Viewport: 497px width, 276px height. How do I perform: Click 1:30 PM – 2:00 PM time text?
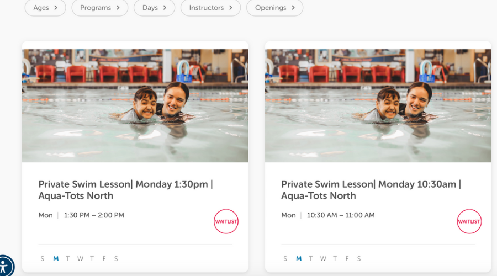click(94, 215)
